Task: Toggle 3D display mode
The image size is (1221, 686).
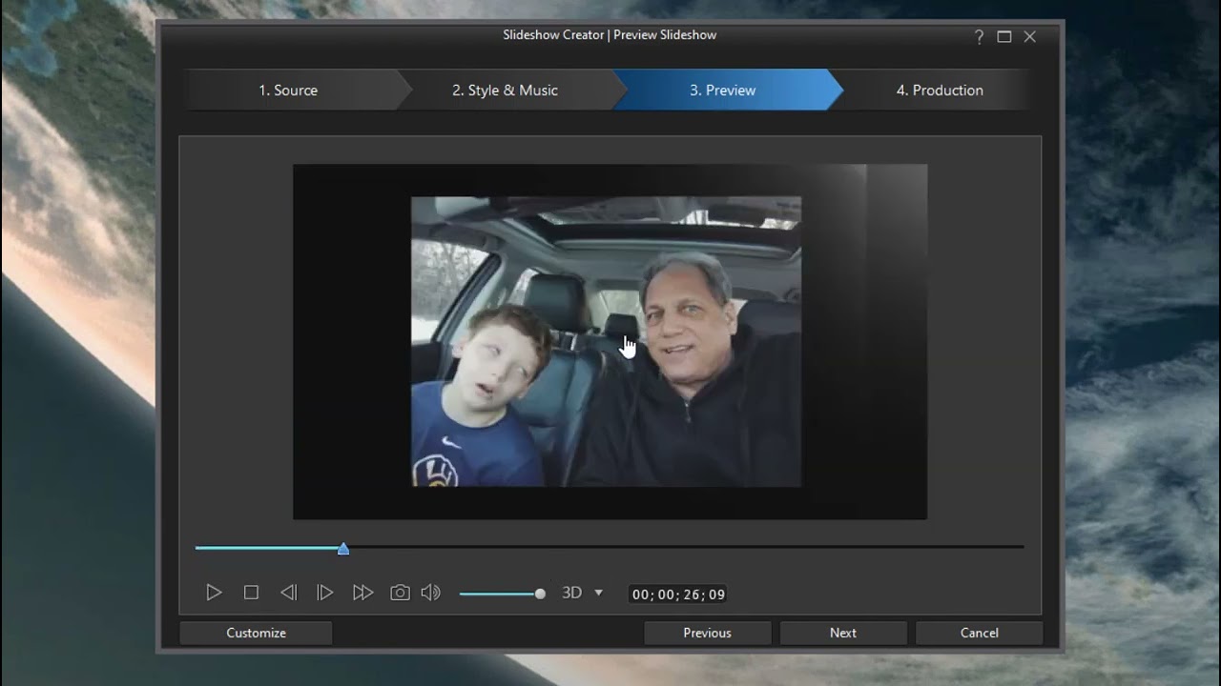Action: coord(571,593)
